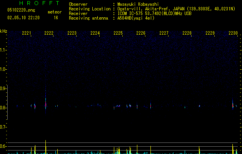Click the timestamp 02.05.10 22:20
The image size is (242, 154).
point(23,18)
